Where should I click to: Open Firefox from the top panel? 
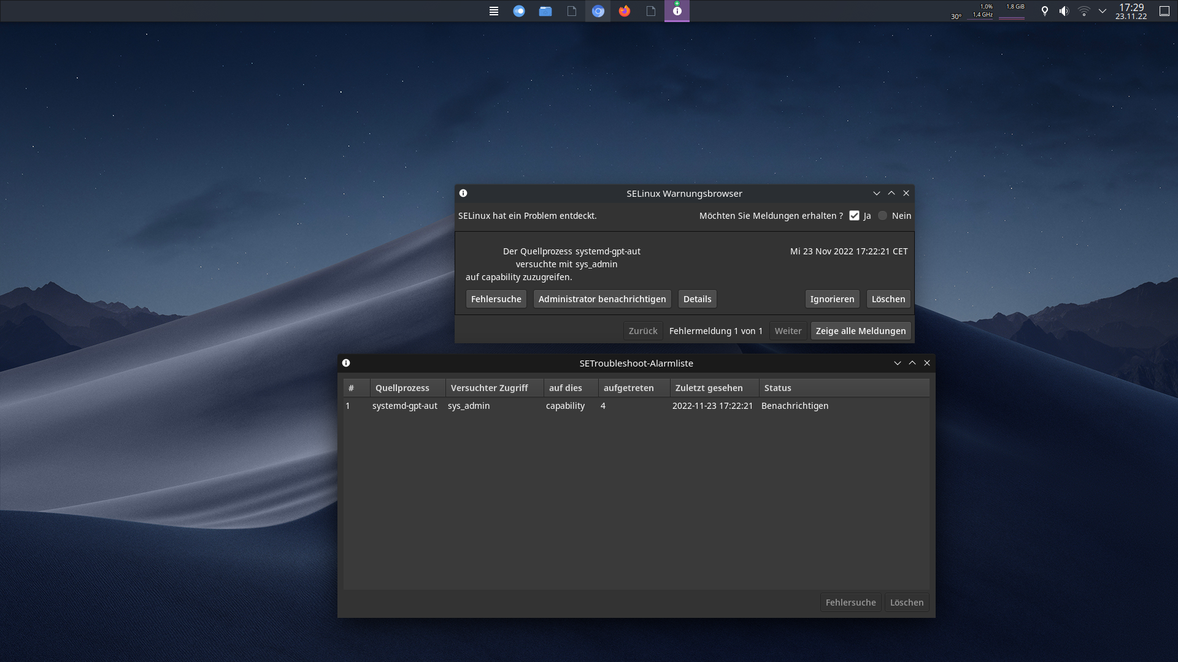point(625,10)
